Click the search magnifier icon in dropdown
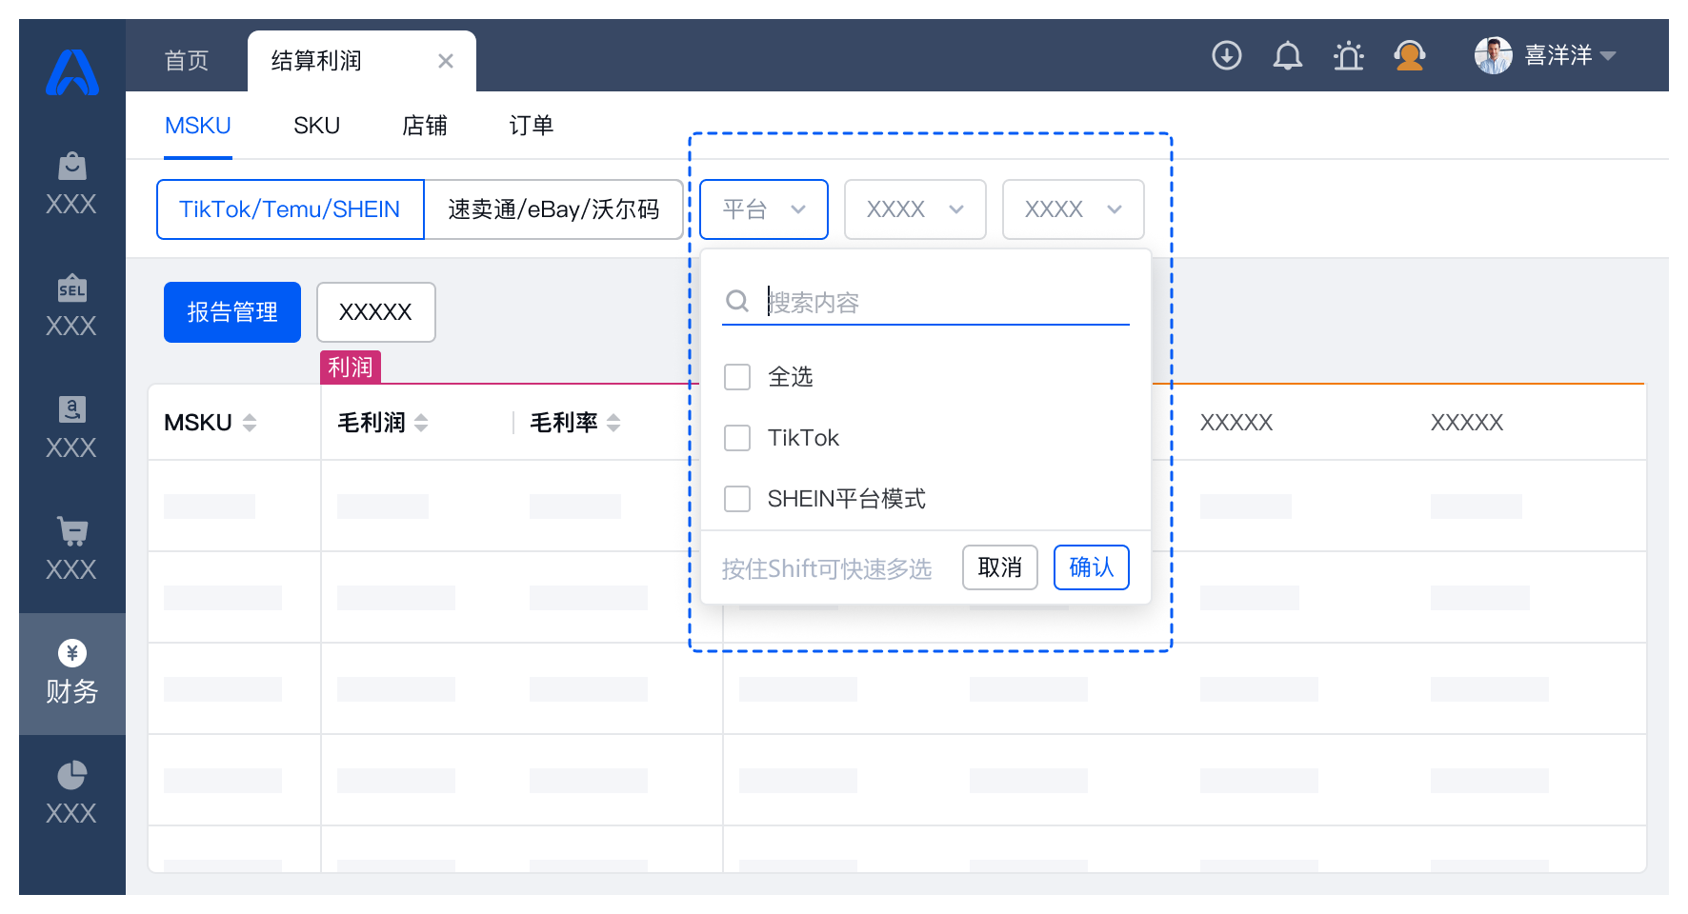The image size is (1688, 914). pos(737,302)
